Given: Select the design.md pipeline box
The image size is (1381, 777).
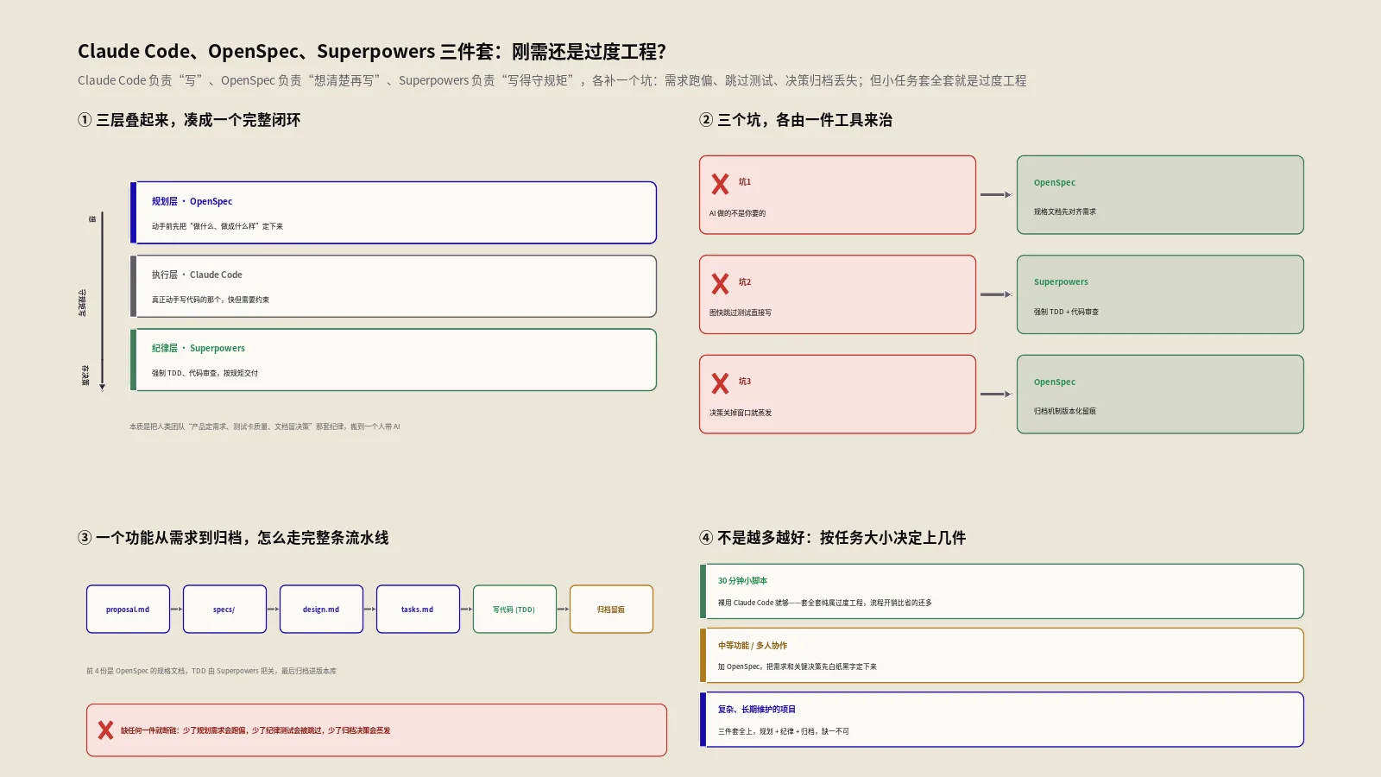Looking at the screenshot, I should point(321,610).
